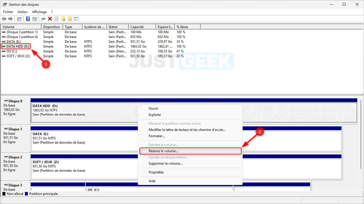364x204 pixels.
Task: Select the OS (C:) partition block on Disque 3
Action: 159,187
